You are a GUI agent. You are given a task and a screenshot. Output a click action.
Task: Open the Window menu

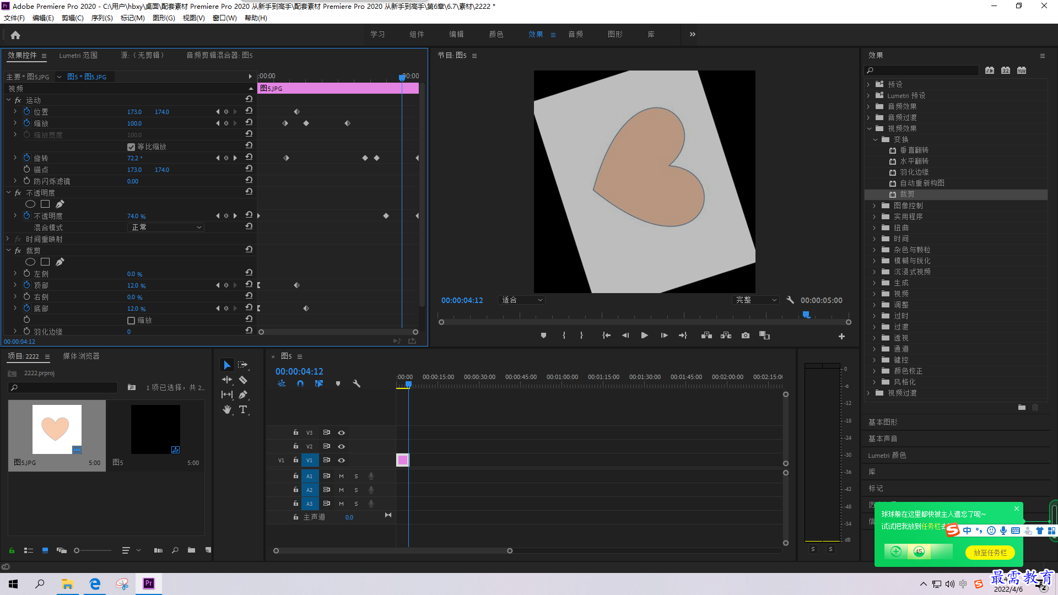tap(225, 18)
